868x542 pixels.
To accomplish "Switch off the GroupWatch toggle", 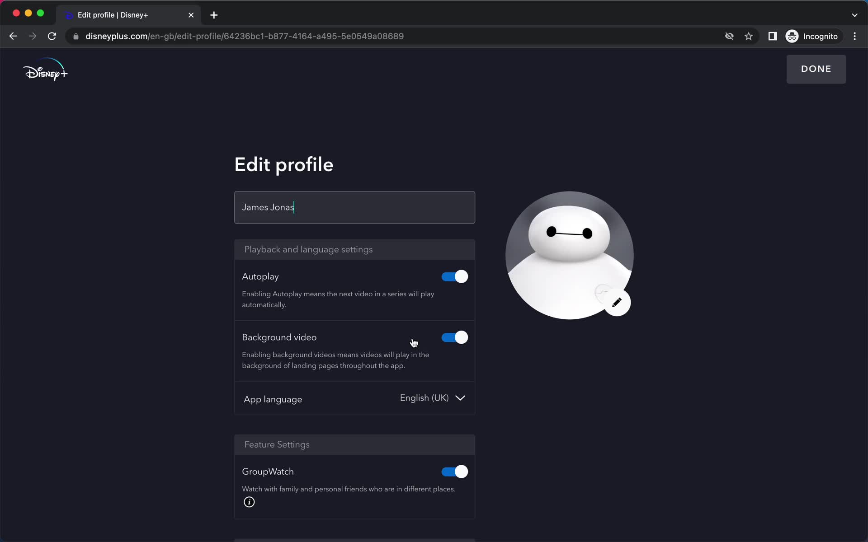I will (455, 472).
